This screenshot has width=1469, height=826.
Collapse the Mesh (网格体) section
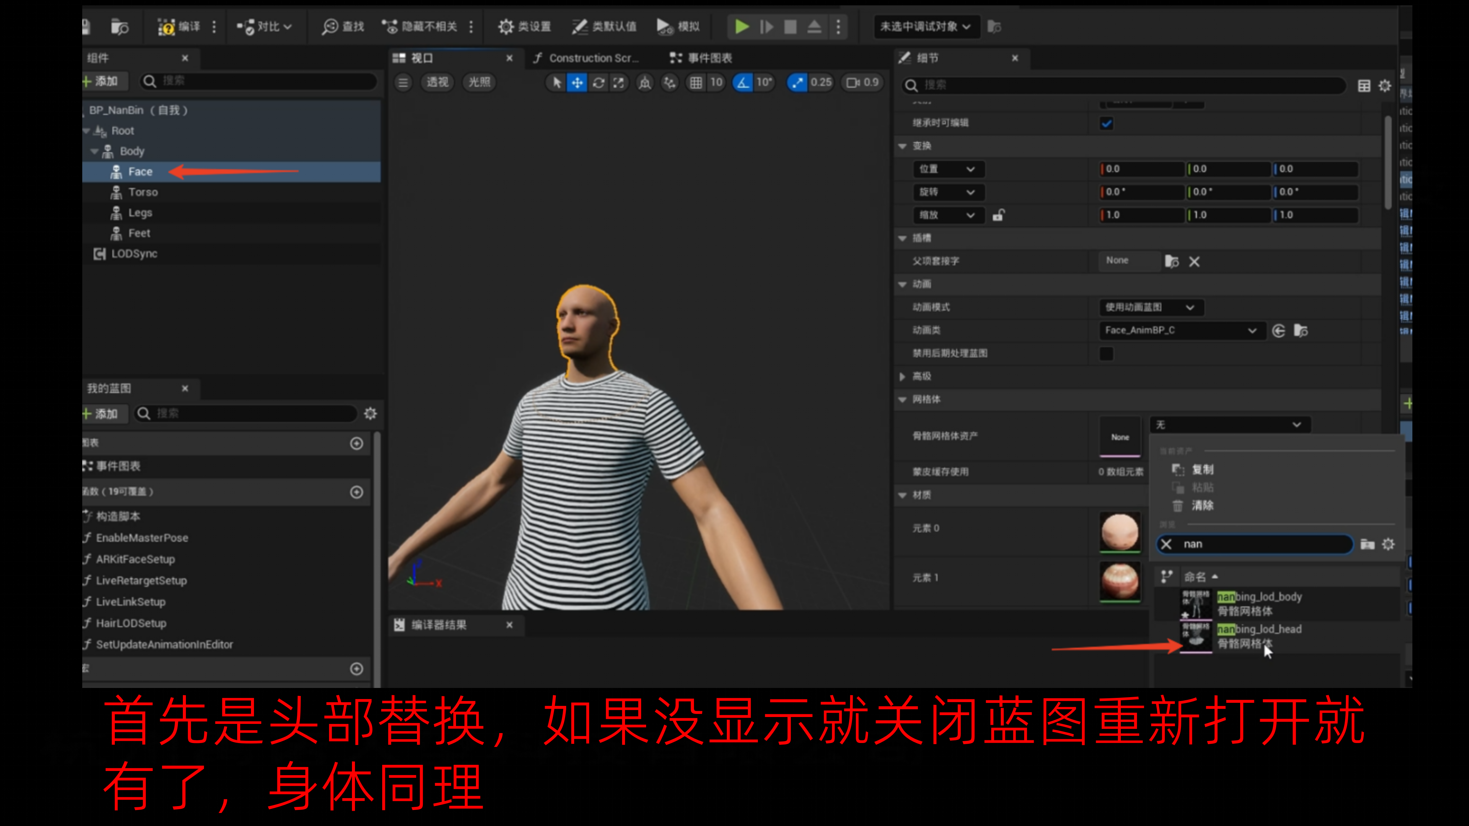[x=903, y=400]
